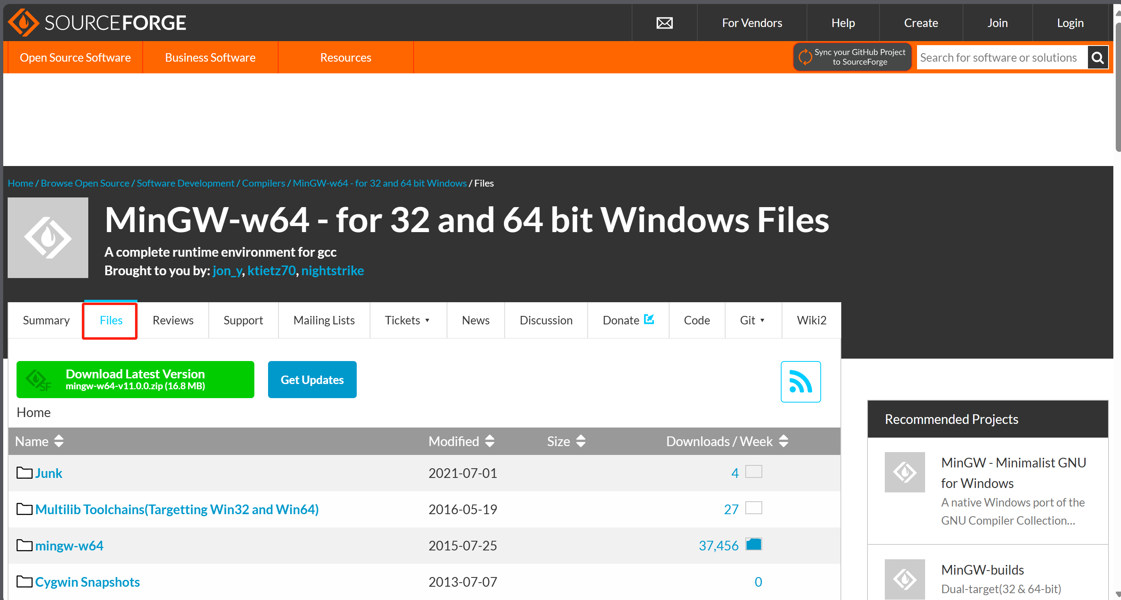Click the Multilib Toolchains downloads chart icon
Viewport: 1121px width, 600px height.
(x=753, y=507)
